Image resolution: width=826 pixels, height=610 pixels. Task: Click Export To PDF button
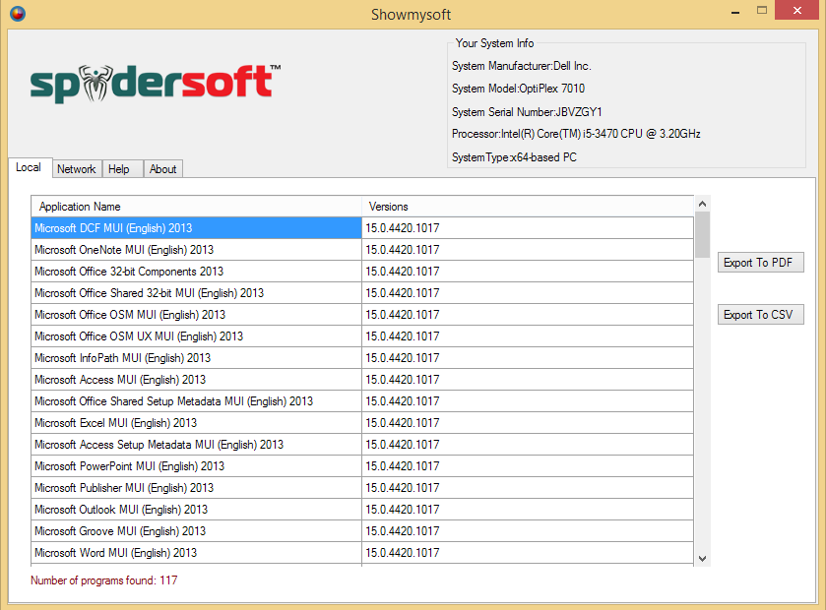[760, 262]
